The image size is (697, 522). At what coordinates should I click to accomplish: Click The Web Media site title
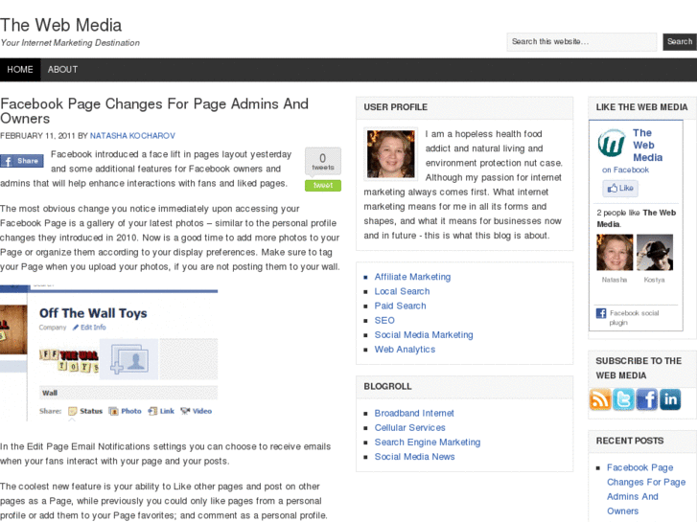[61, 25]
